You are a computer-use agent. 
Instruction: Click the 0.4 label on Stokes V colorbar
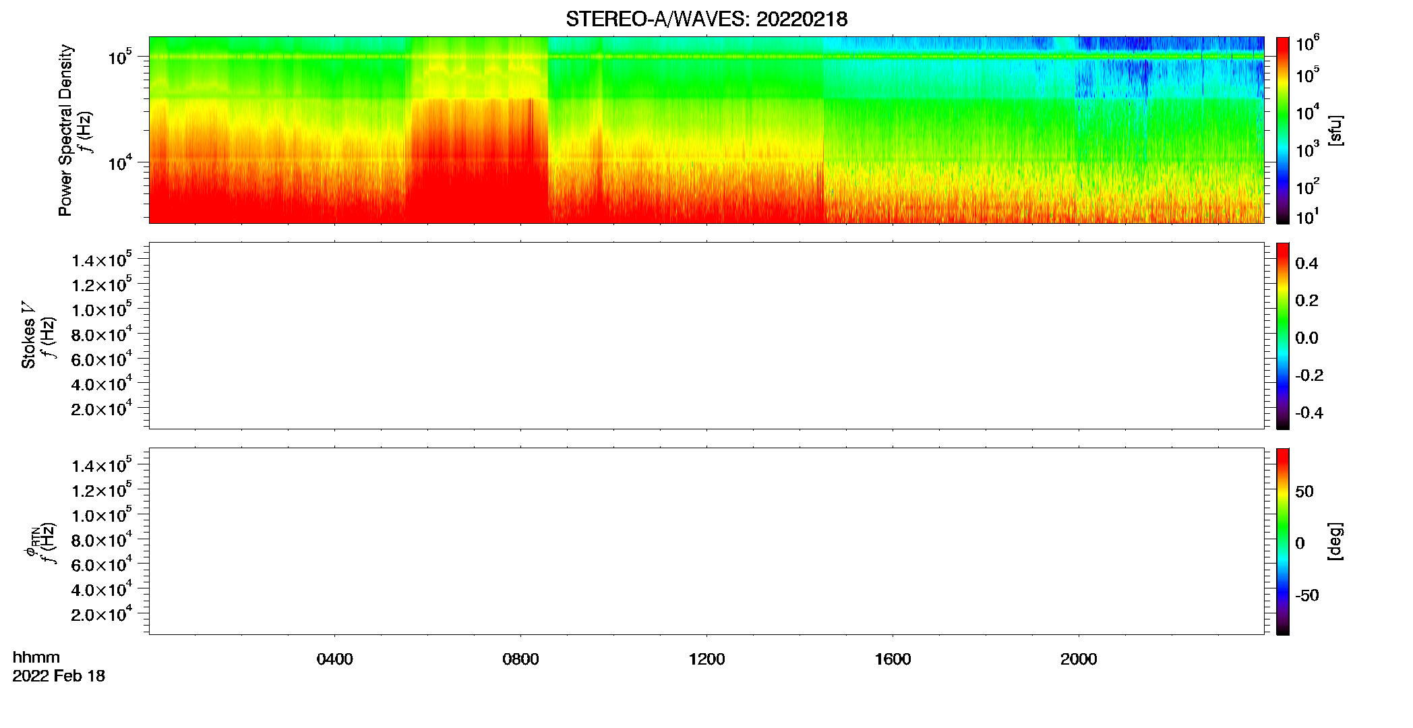click(1306, 264)
